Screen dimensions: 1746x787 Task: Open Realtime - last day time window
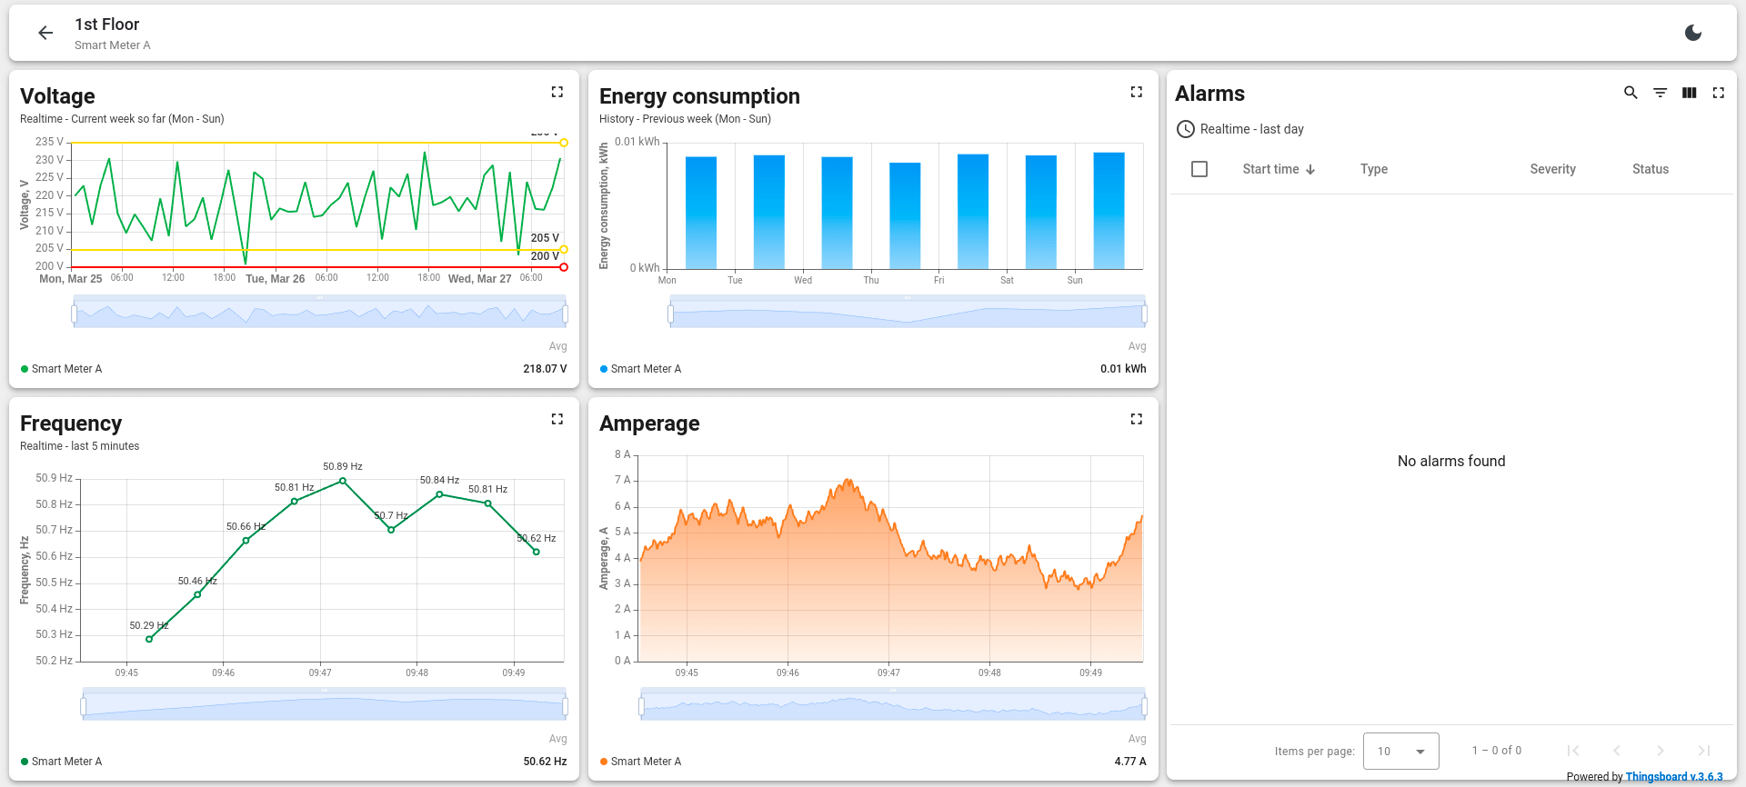(1240, 129)
